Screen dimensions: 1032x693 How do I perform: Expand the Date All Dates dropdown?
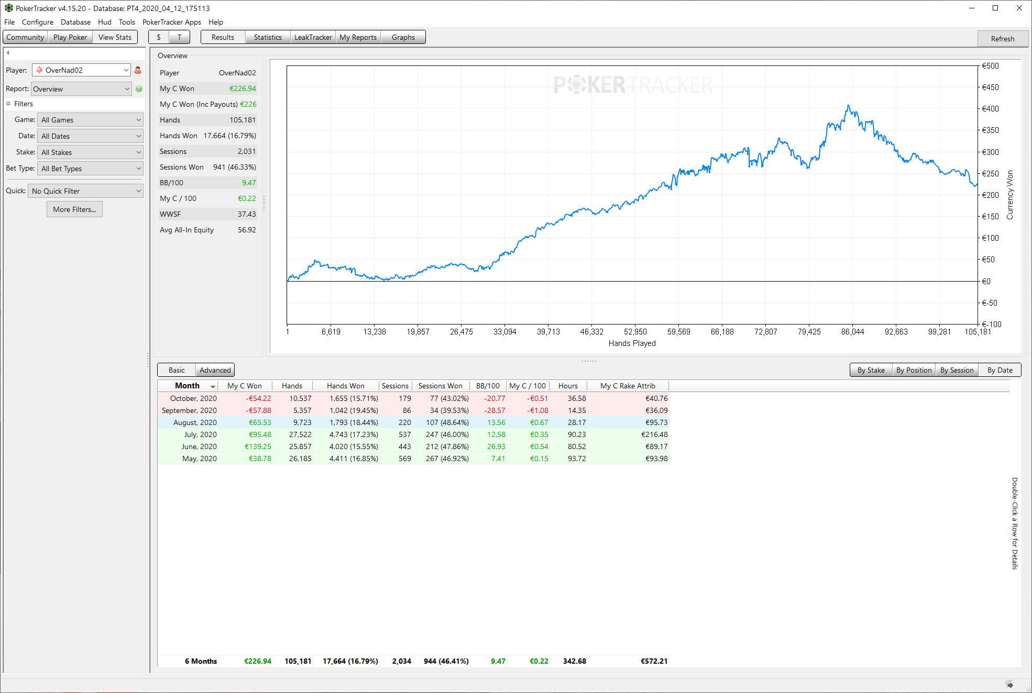pyautogui.click(x=90, y=136)
